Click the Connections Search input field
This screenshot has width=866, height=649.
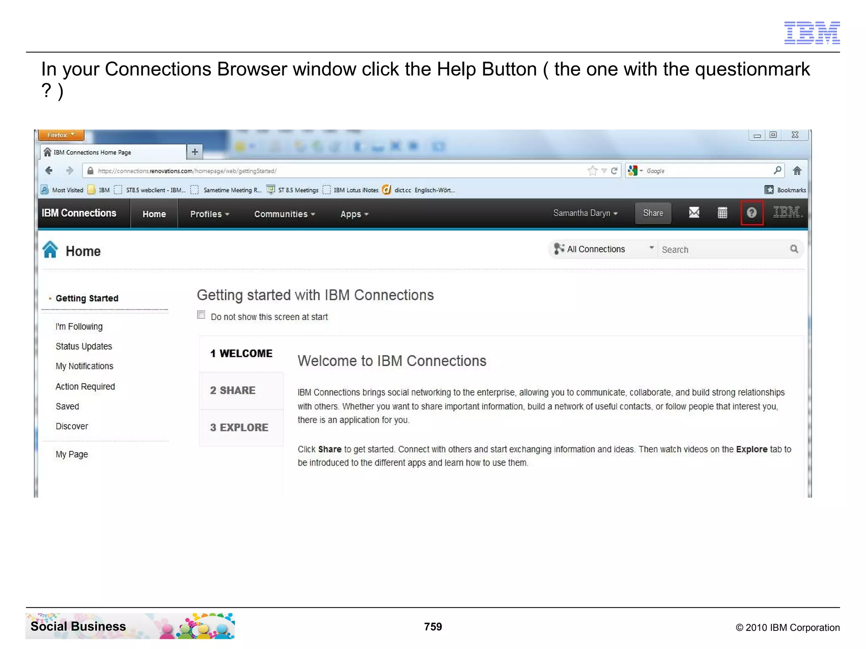[x=724, y=250]
